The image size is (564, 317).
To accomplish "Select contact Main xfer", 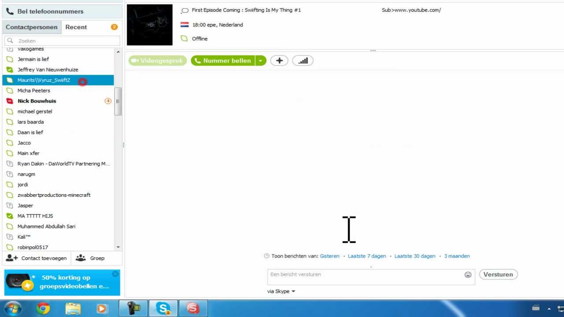I will click(58, 153).
